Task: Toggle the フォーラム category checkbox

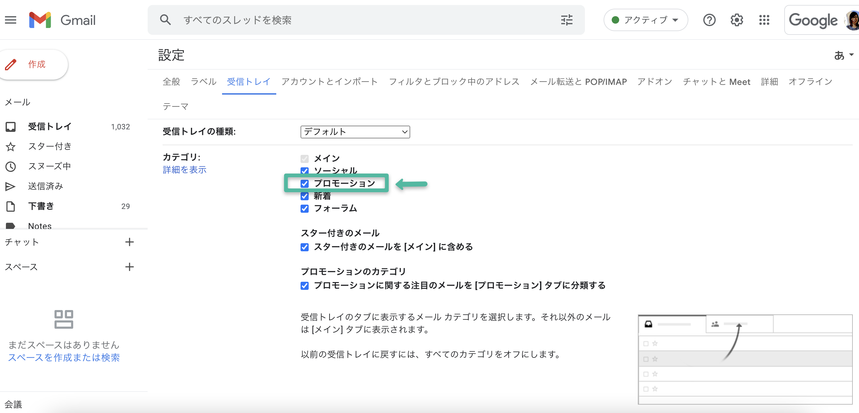Action: click(x=305, y=208)
